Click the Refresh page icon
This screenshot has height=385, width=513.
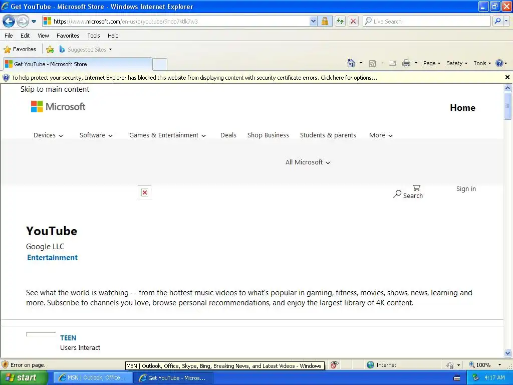[340, 21]
